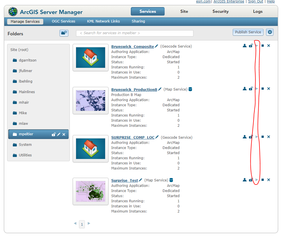The image size is (288, 237).
Task: Edit Surprise_Test service with pencil icon
Action: coord(140,180)
